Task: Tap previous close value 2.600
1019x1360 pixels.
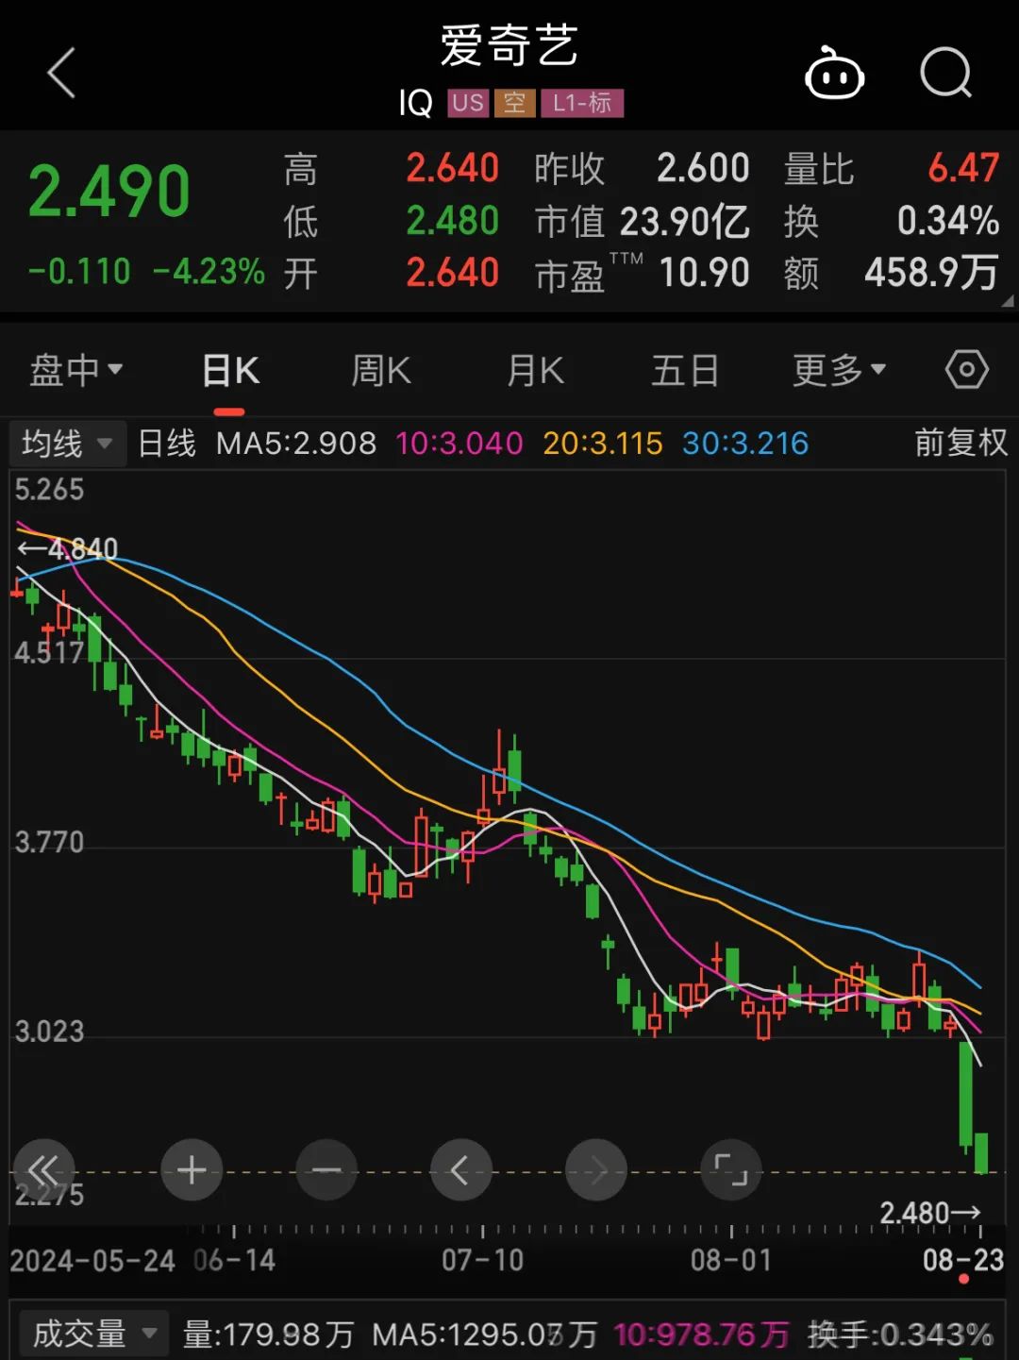Action: click(703, 168)
